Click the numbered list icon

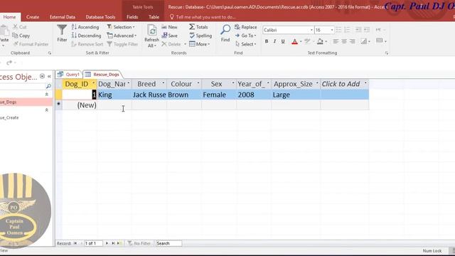point(347,30)
